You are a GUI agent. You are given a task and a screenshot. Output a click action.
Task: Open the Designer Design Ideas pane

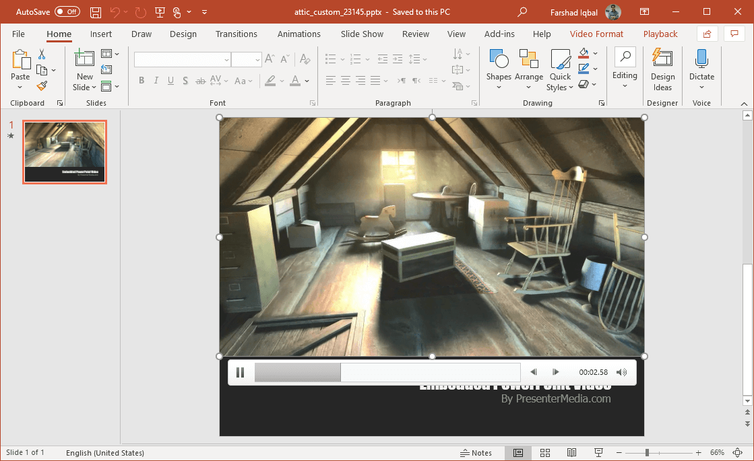[662, 71]
